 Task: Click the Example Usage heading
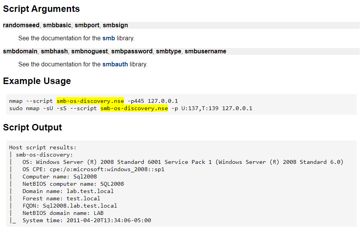coord(37,81)
